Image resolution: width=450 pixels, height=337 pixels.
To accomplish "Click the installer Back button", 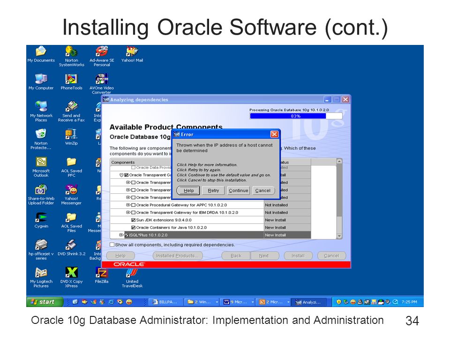I will pos(236,256).
